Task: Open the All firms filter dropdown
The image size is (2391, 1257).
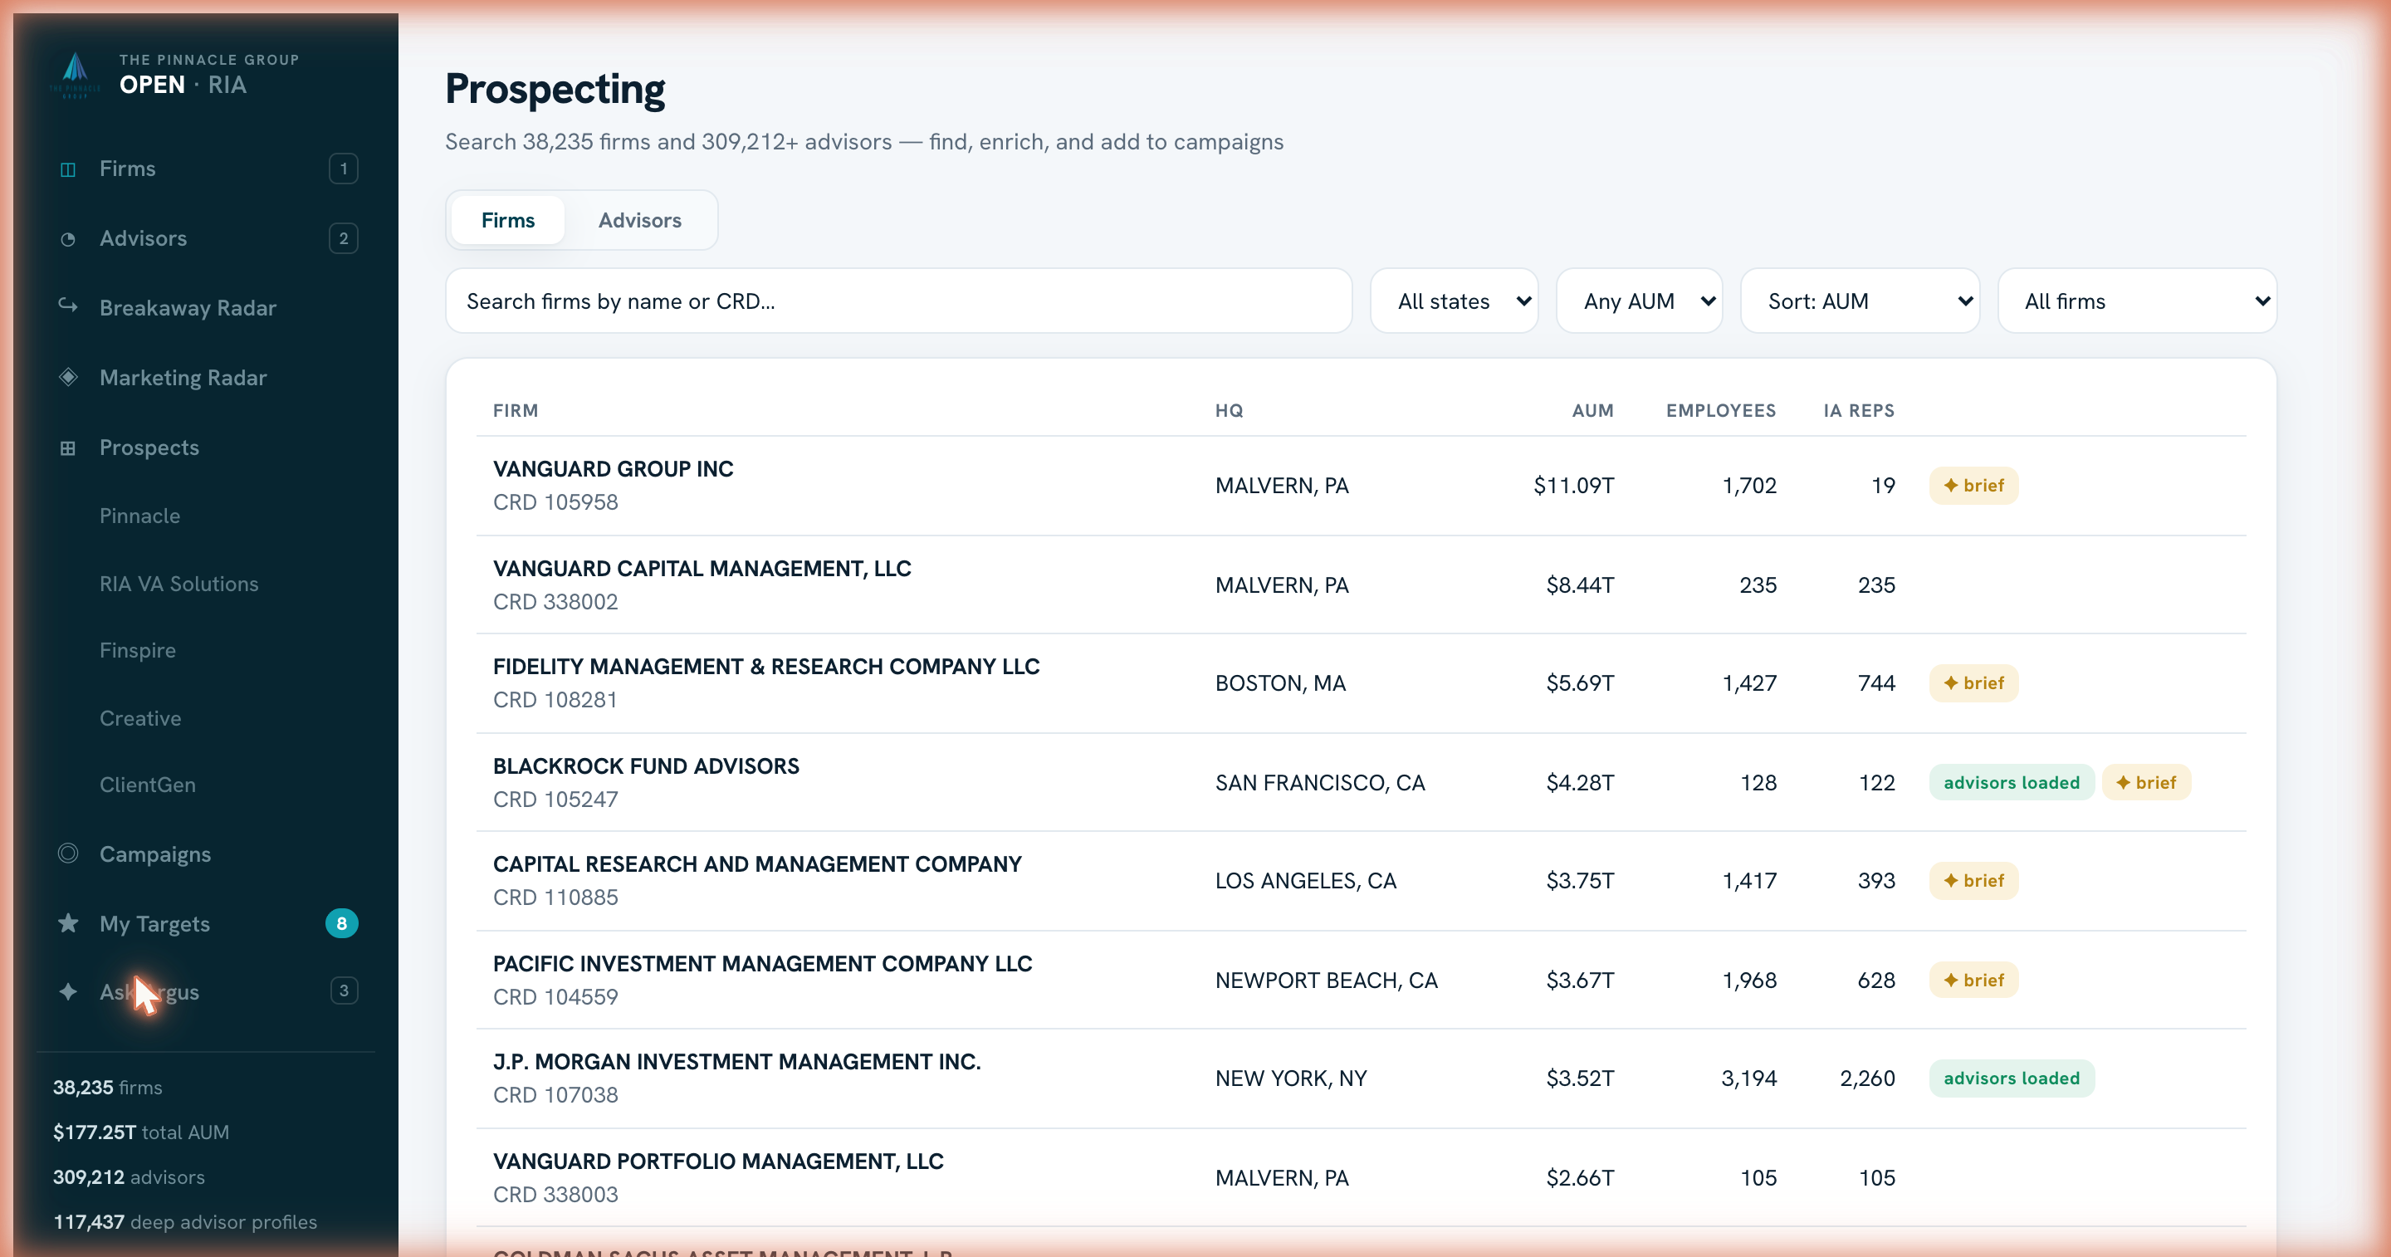Action: (2137, 301)
